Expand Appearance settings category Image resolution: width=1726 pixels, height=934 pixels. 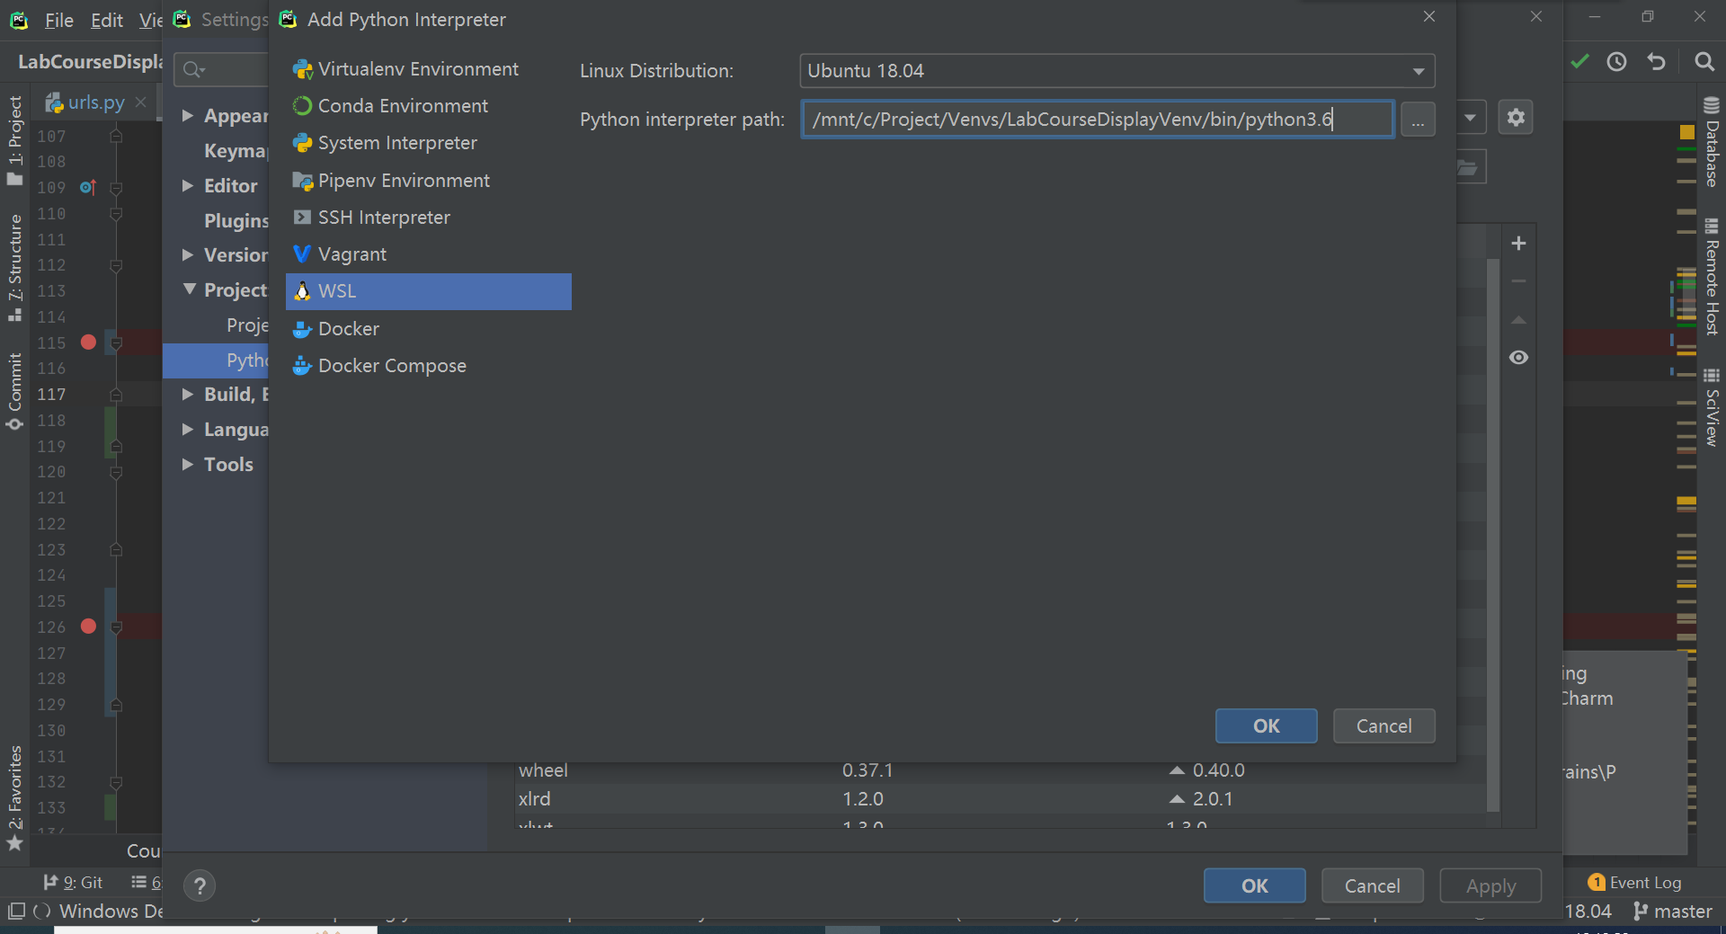(188, 115)
